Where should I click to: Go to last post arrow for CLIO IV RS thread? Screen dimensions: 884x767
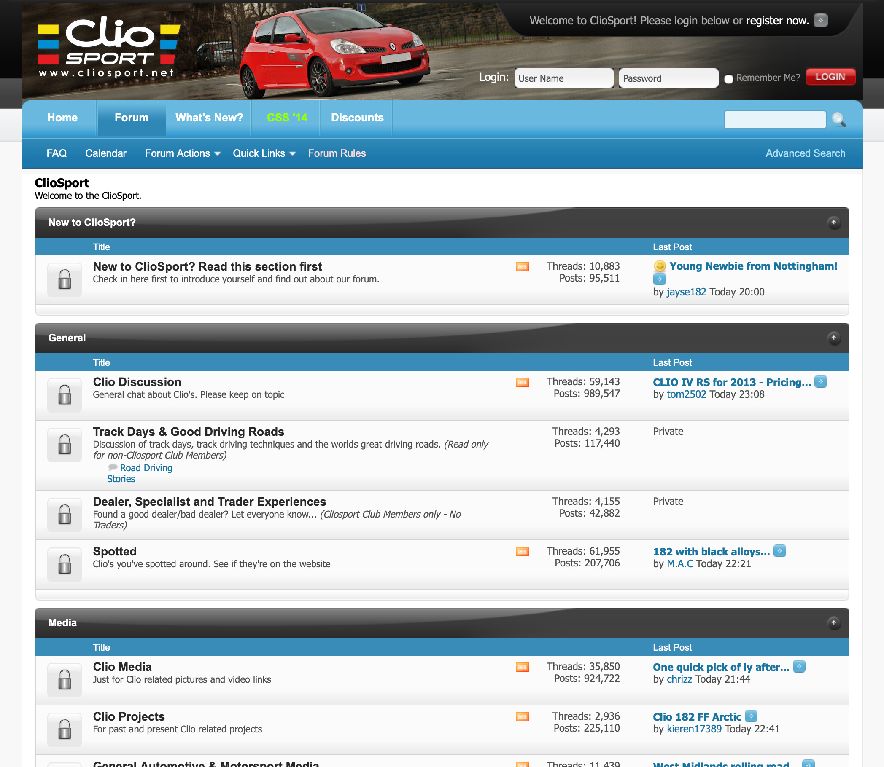(x=820, y=381)
